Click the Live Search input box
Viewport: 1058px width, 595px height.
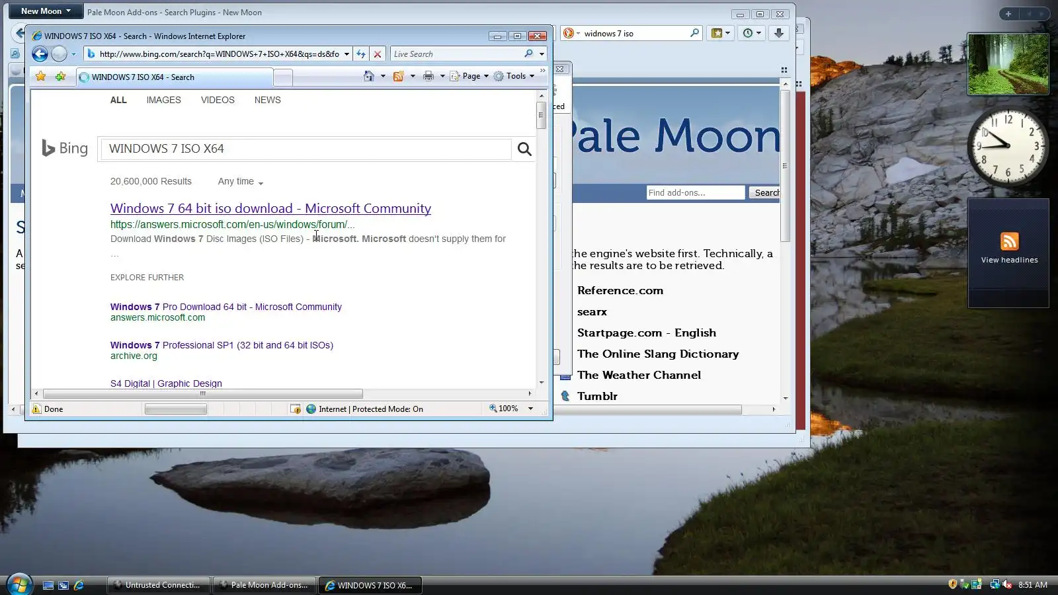click(457, 54)
